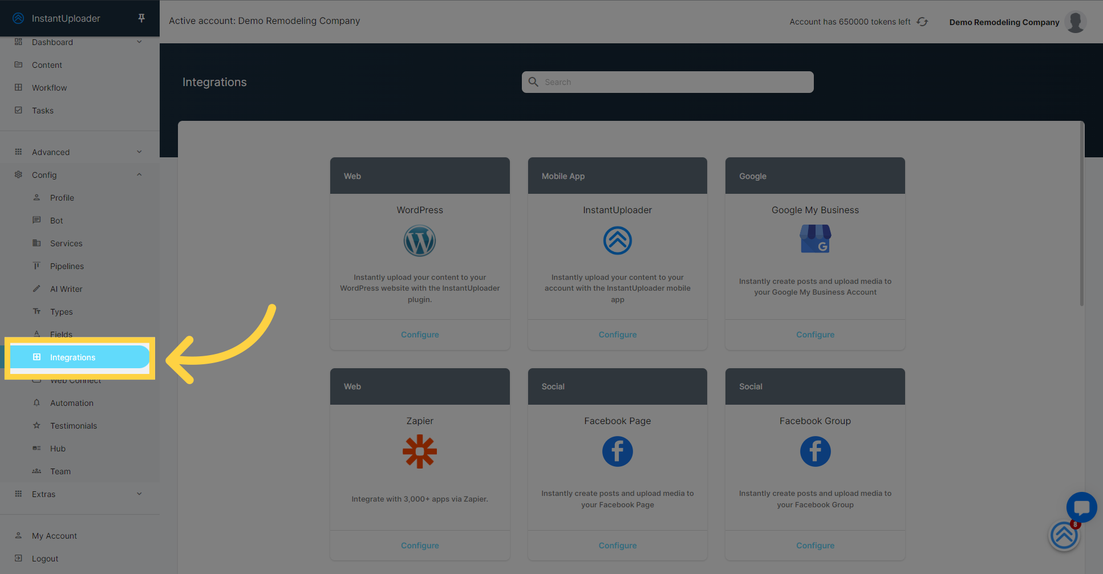Click the search magnifier icon
The height and width of the screenshot is (574, 1103).
tap(533, 82)
